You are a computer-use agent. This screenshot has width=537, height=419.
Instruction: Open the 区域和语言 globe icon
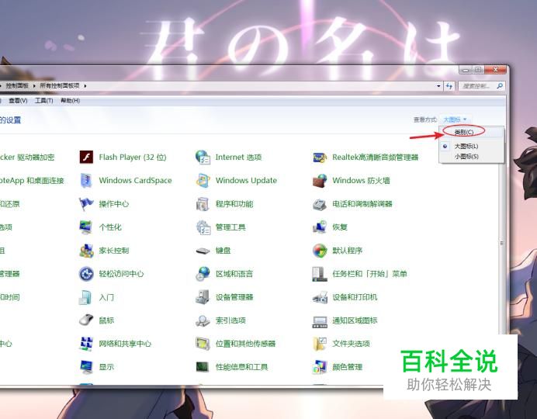[203, 274]
